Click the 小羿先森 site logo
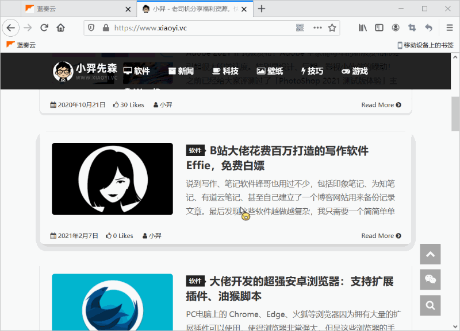This screenshot has height=331, width=460. coord(85,71)
